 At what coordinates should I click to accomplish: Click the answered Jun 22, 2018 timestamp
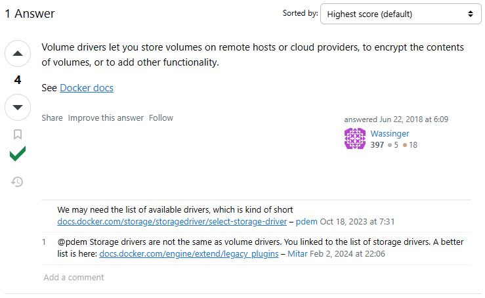414,119
